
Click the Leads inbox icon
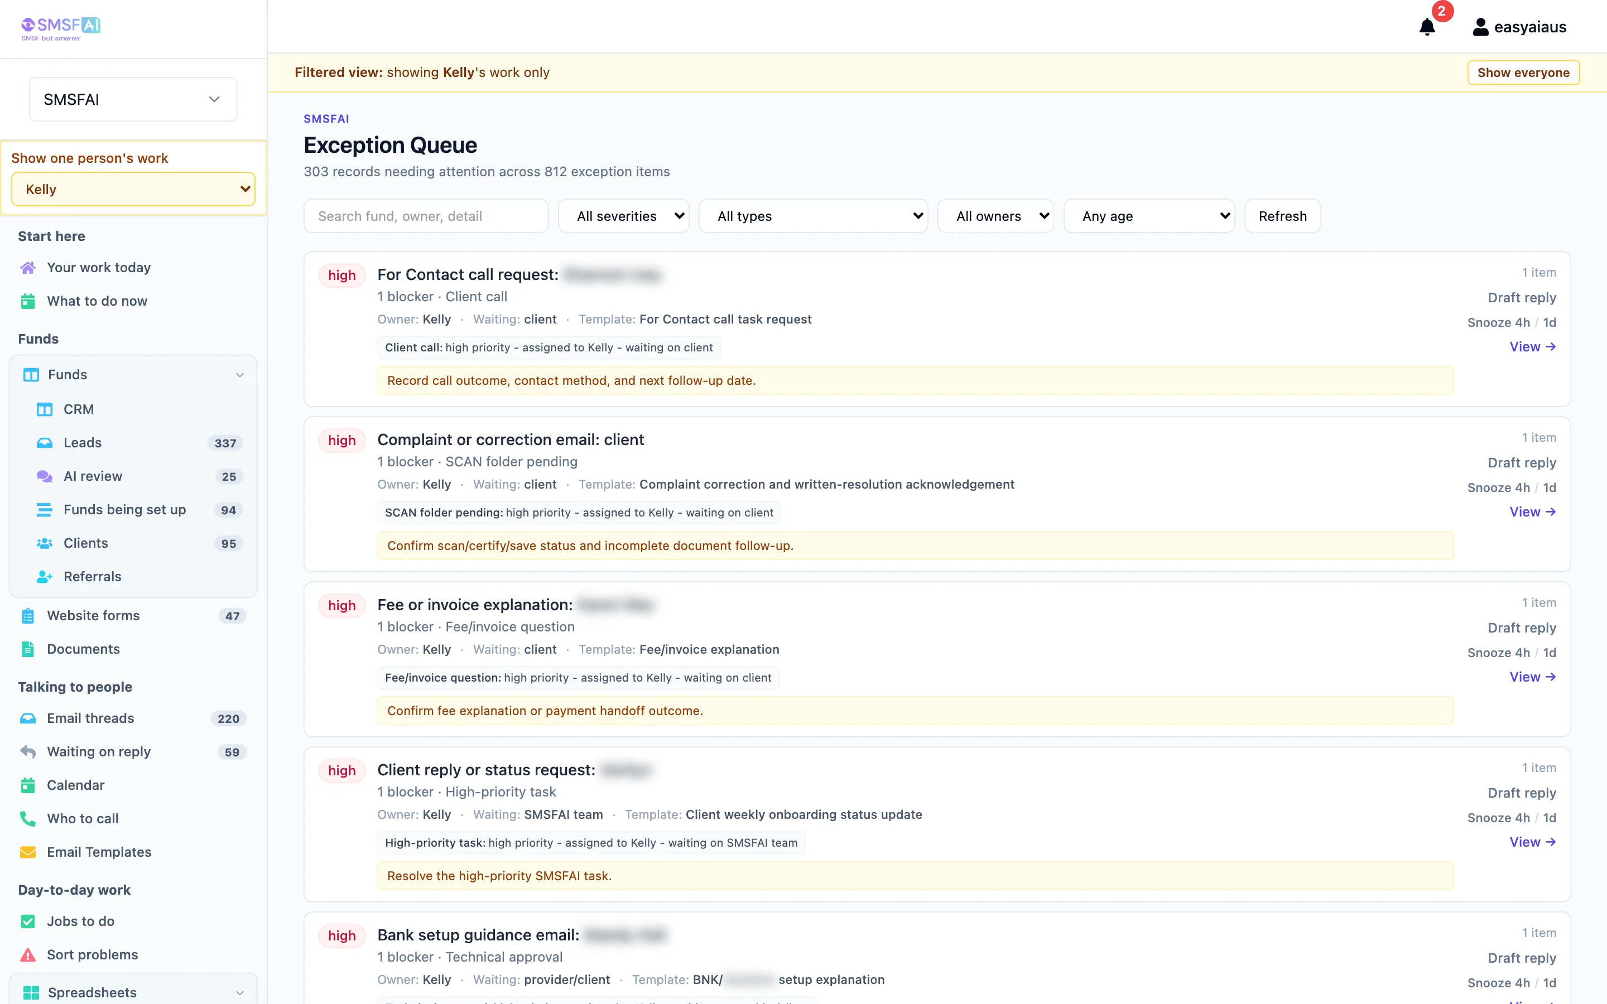point(45,443)
